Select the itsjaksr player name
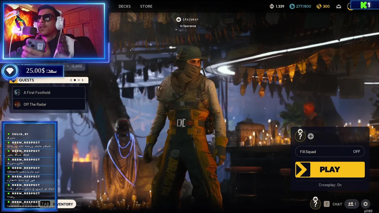 [x=190, y=20]
